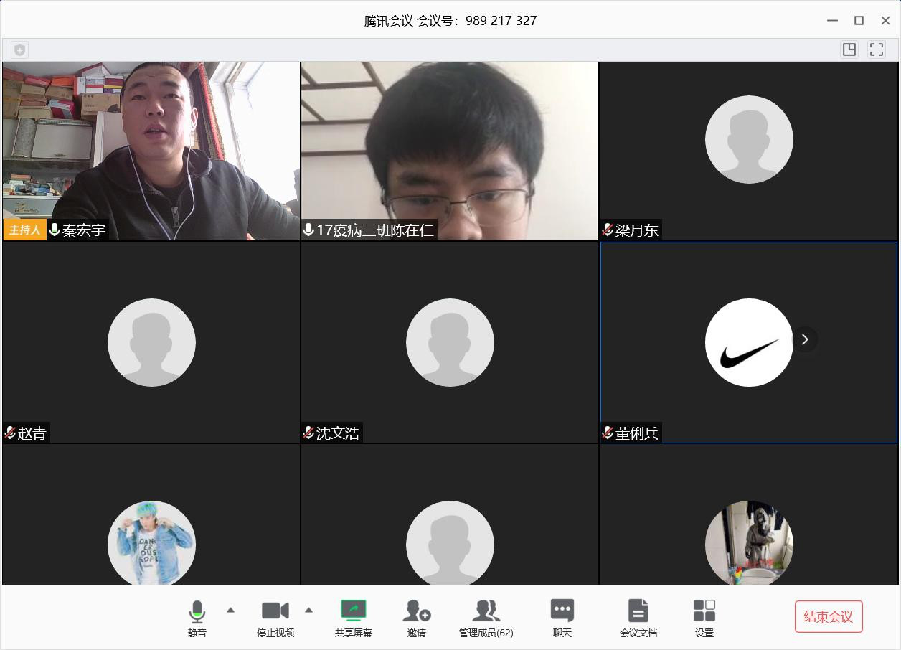Stop video with the 停止视频 button
The height and width of the screenshot is (650, 901).
point(275,618)
